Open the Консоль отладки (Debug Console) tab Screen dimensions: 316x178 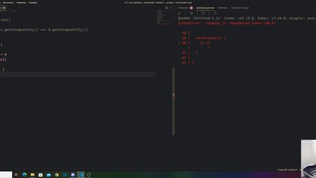[x=240, y=8]
